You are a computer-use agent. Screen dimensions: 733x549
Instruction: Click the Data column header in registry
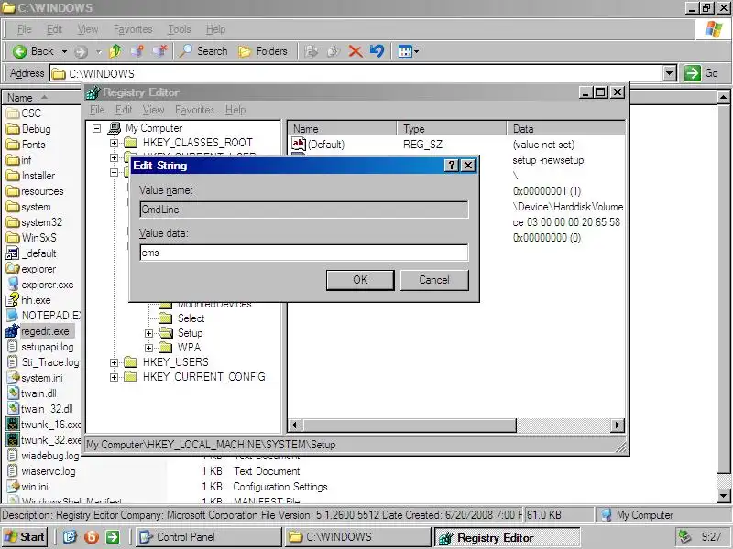566,128
